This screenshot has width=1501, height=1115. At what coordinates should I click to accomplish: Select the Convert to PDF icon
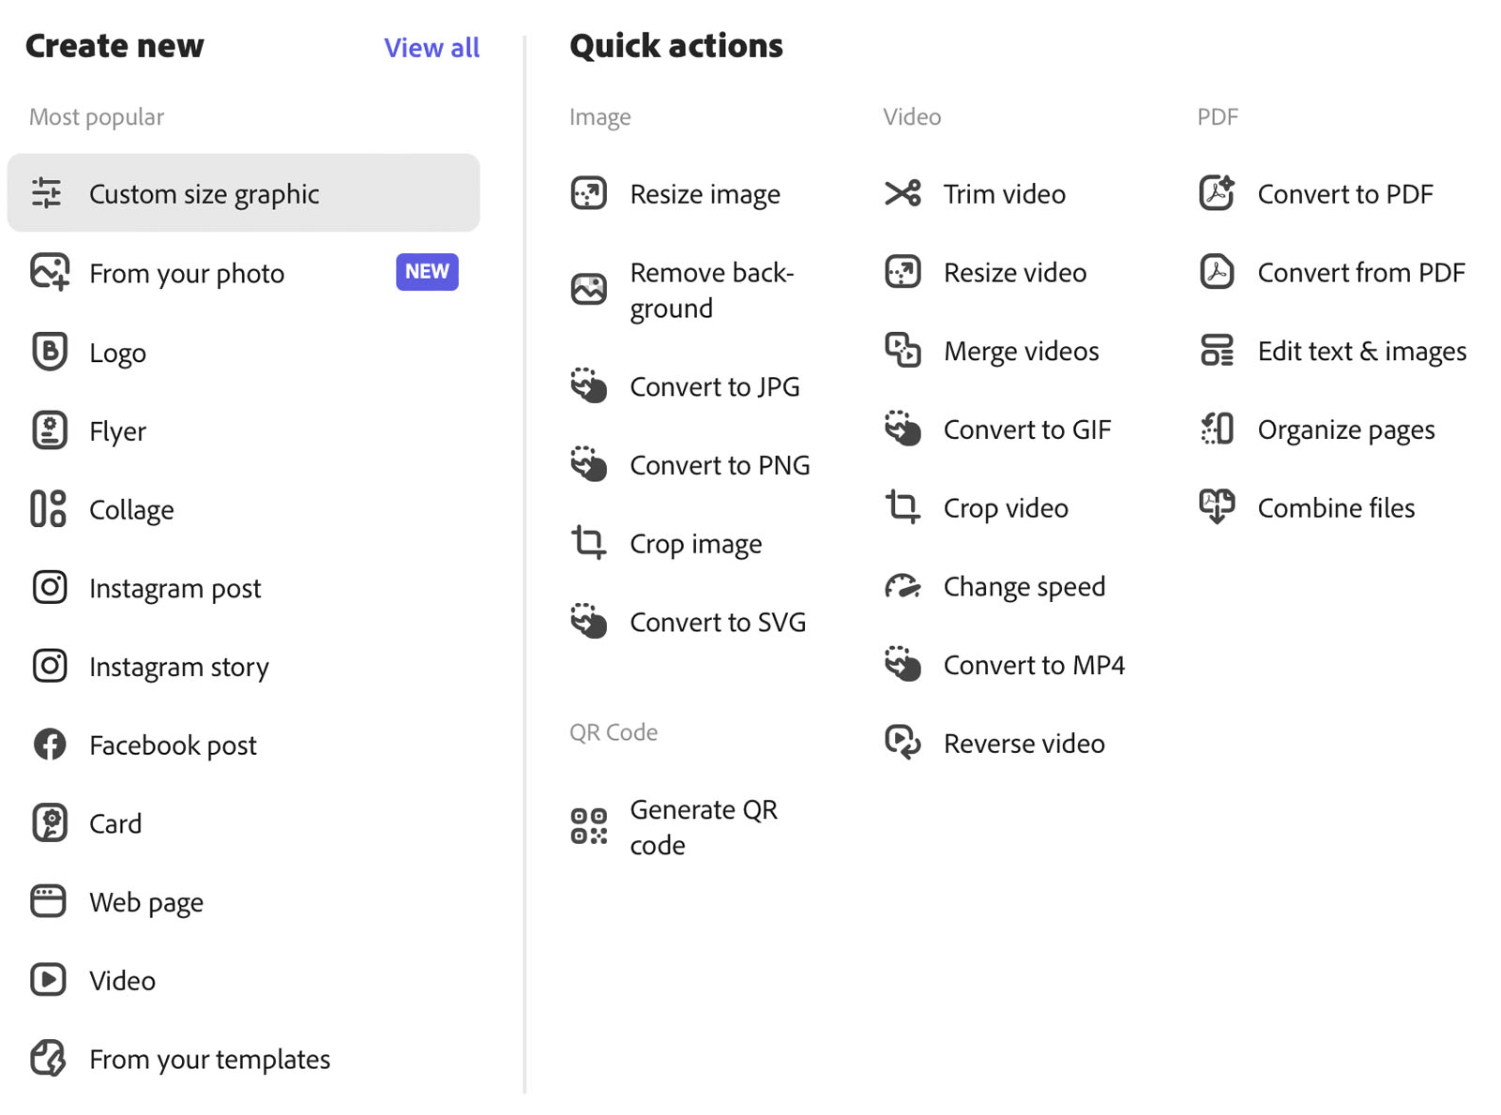point(1216,193)
